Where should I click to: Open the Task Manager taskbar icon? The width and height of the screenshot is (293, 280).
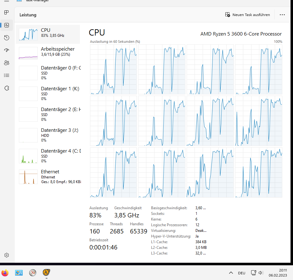[x=19, y=273]
